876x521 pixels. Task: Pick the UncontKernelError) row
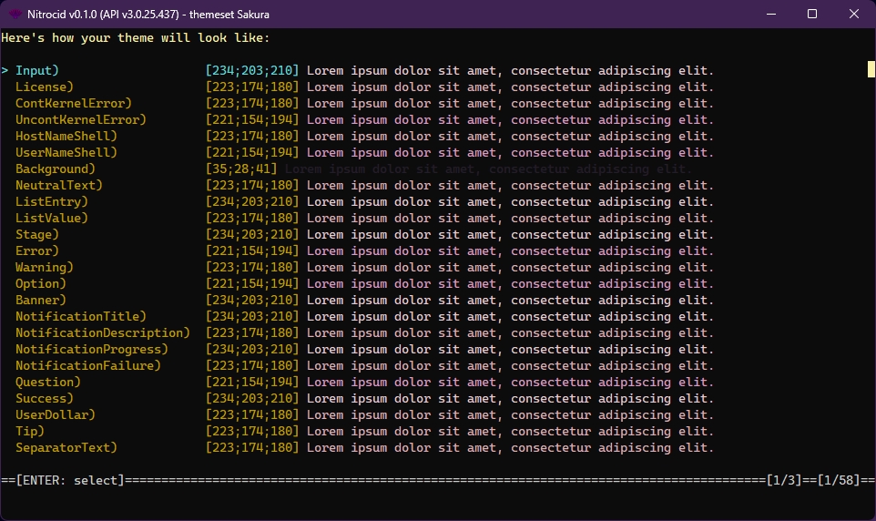pyautogui.click(x=81, y=119)
